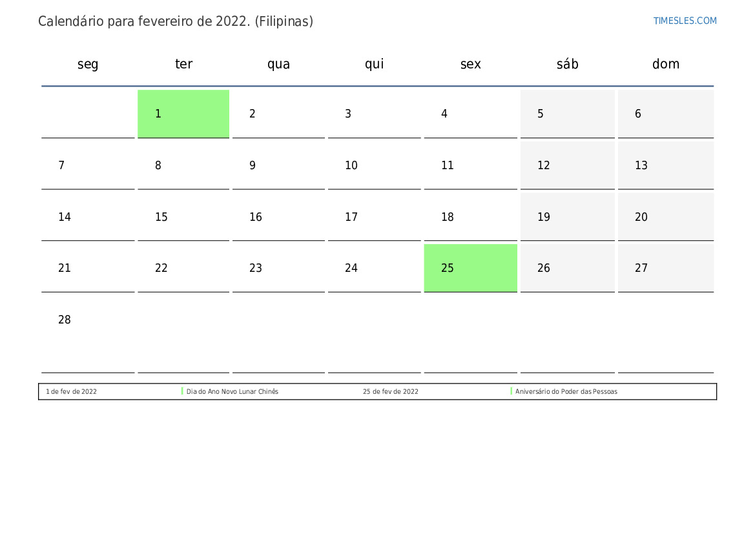Select Thursday the 10th
This screenshot has width=755, height=534.
point(374,165)
